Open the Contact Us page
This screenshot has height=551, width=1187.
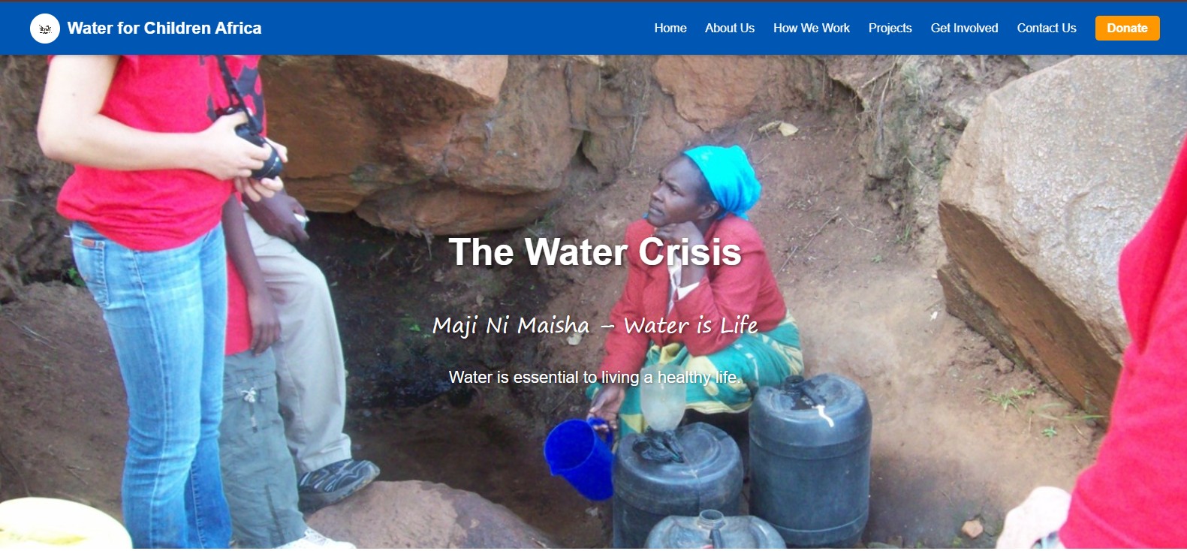(1047, 28)
